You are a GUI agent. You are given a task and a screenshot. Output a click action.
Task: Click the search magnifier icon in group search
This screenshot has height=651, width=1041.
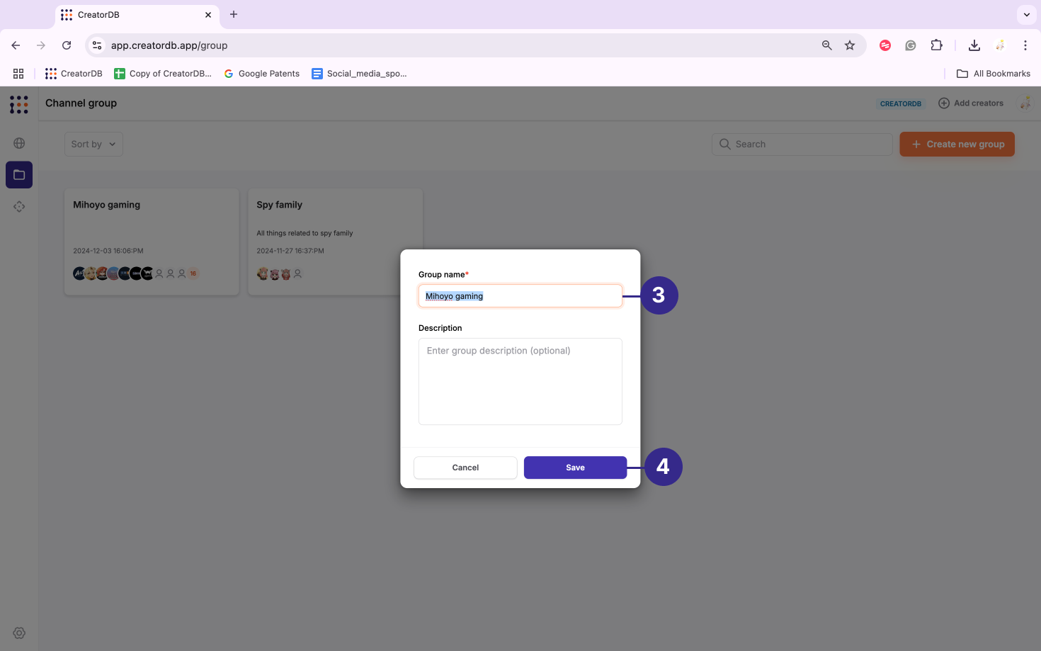pyautogui.click(x=725, y=144)
